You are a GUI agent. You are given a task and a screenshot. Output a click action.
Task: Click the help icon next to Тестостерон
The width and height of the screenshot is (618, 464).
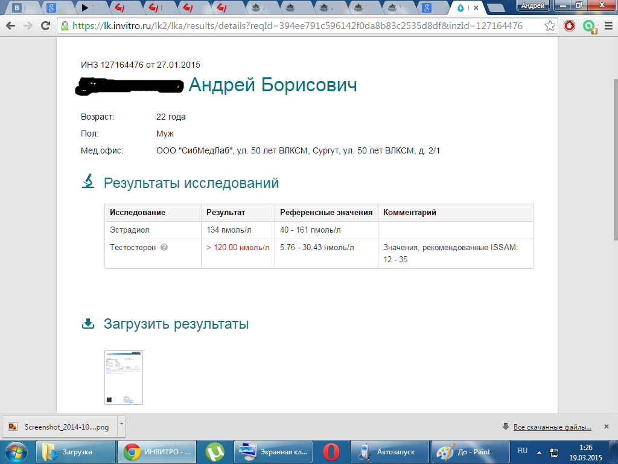pyautogui.click(x=164, y=247)
